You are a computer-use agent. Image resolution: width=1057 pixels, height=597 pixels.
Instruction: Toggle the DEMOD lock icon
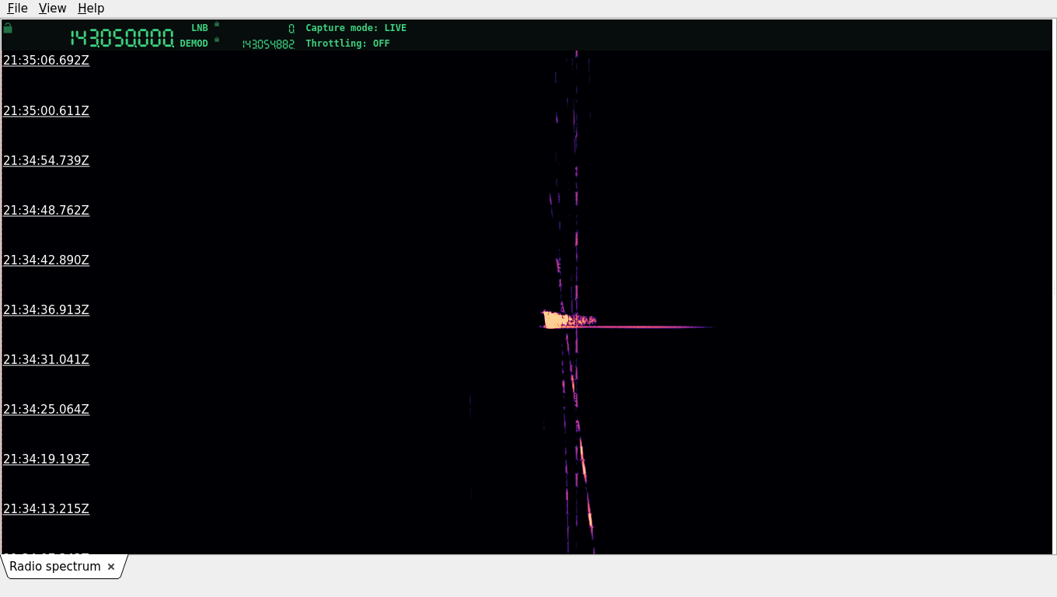[217, 40]
